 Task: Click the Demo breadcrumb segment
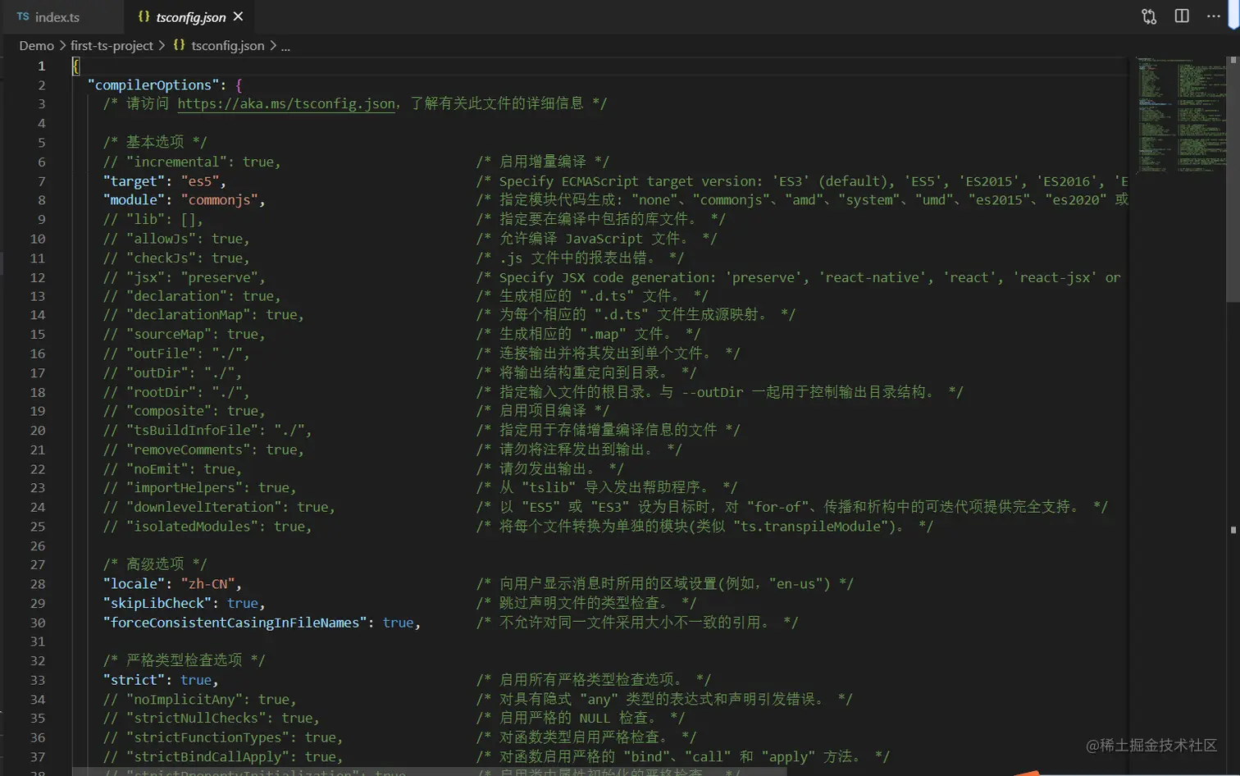[37, 46]
